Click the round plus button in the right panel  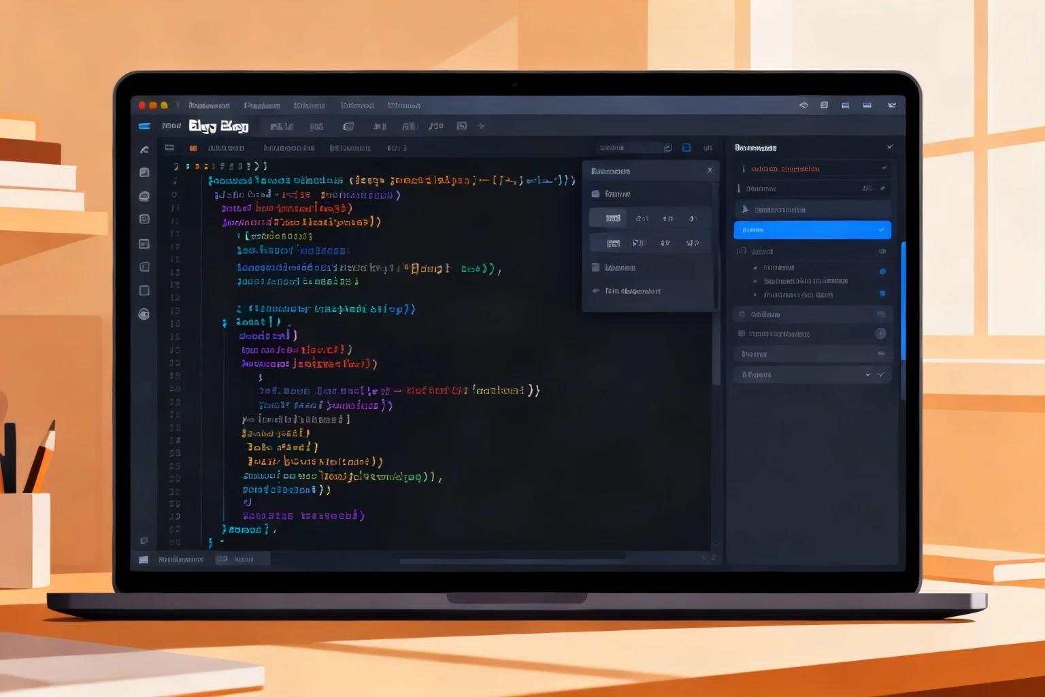880,334
